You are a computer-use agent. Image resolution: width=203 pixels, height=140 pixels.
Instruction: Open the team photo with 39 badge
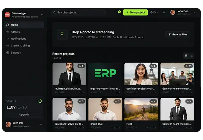(177, 74)
